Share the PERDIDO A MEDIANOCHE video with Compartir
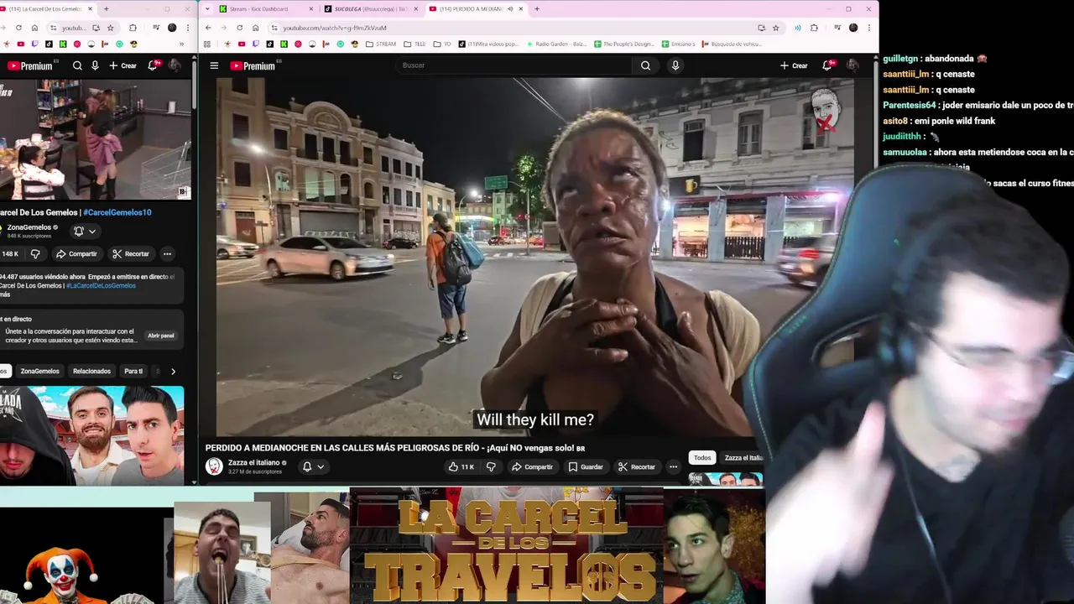Screen dimensions: 1074x604 tap(532, 466)
